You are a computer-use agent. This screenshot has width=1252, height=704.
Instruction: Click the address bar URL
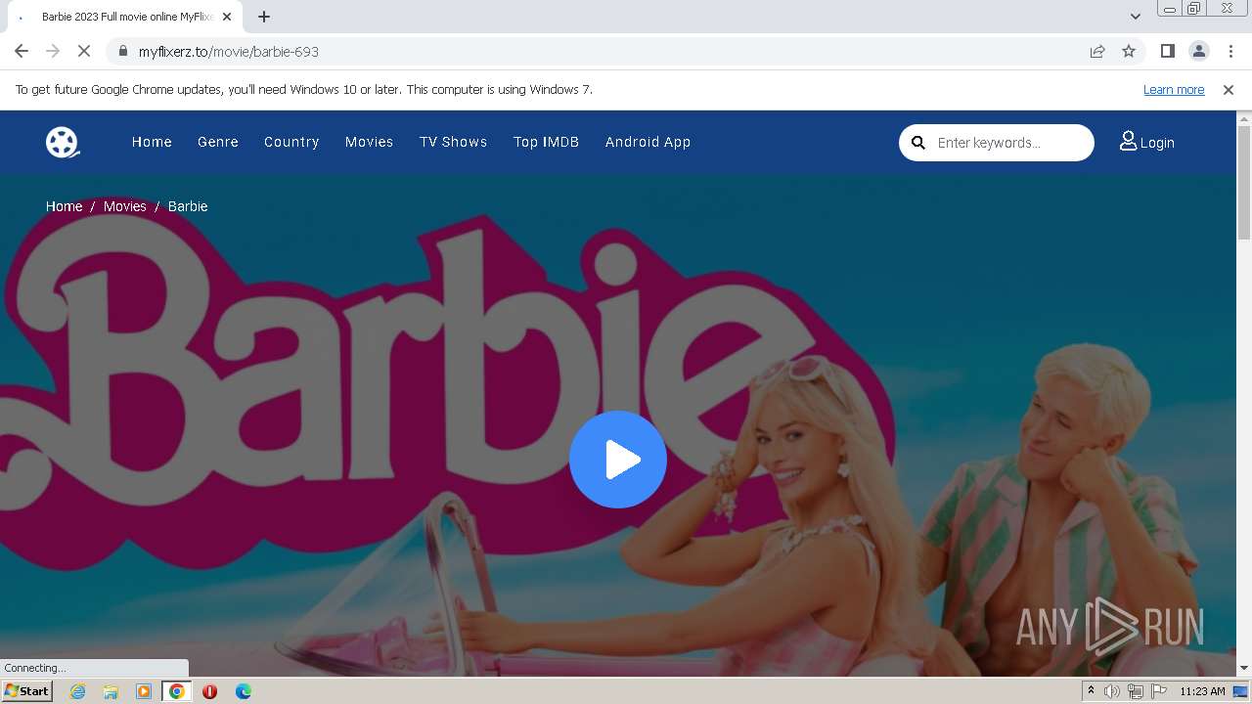(x=229, y=51)
